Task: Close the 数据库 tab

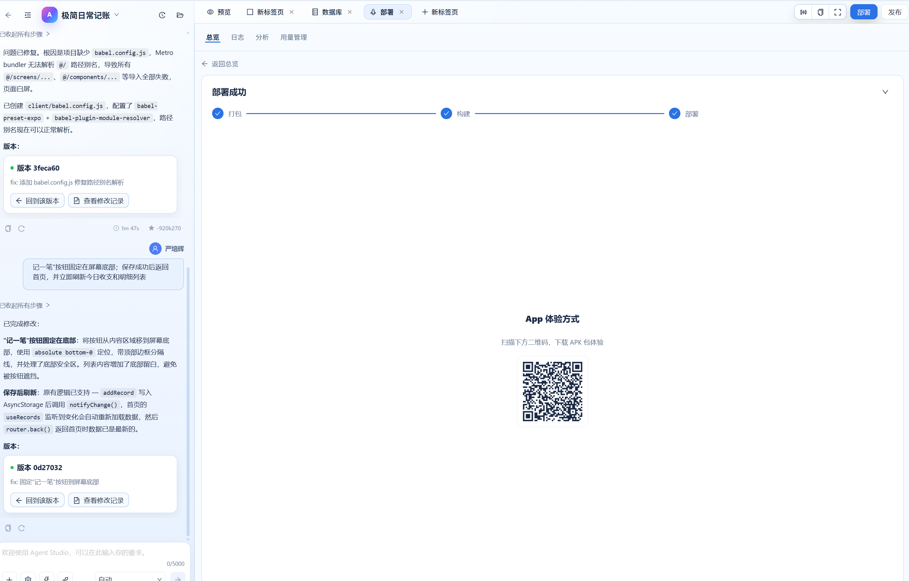Action: [x=350, y=12]
